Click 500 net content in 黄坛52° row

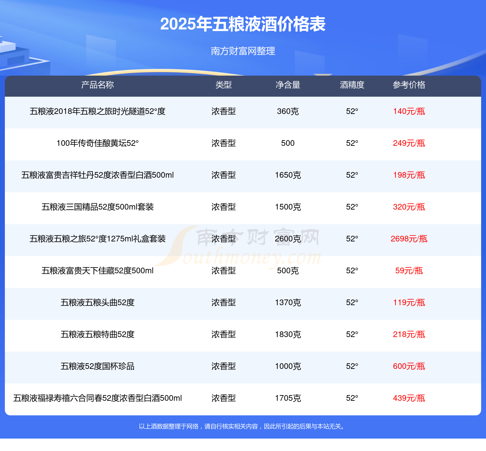(288, 143)
